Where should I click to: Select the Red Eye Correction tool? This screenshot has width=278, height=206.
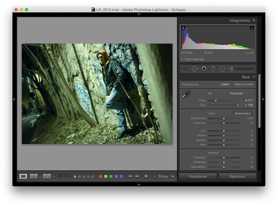(x=204, y=69)
